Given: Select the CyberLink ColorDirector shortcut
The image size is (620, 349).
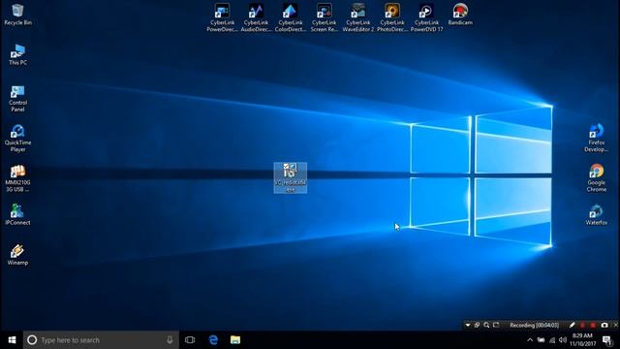Looking at the screenshot, I should click(291, 17).
